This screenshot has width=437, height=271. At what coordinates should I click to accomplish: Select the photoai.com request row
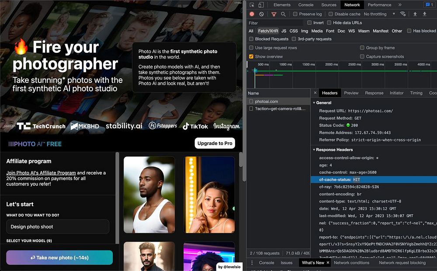(x=267, y=101)
